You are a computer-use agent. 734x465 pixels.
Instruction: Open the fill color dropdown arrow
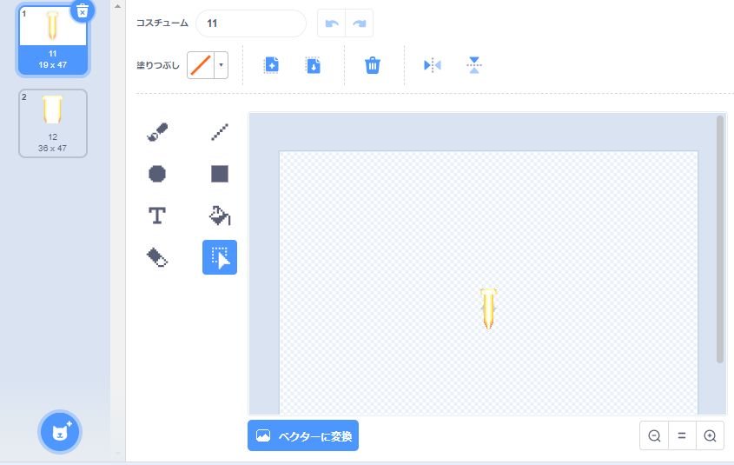[x=221, y=65]
